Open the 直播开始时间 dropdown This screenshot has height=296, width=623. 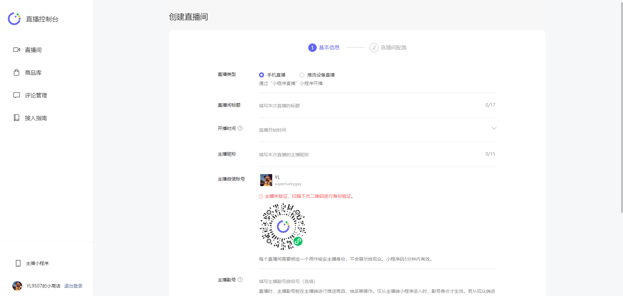378,130
